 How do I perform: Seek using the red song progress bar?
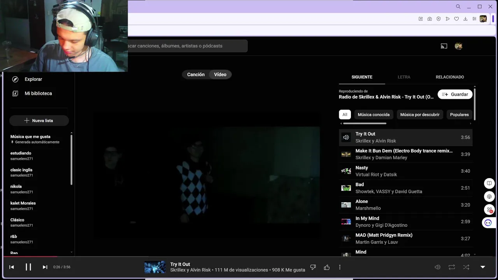pyautogui.click(x=31, y=256)
